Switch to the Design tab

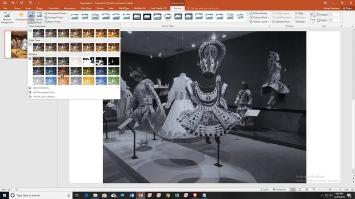[39, 8]
